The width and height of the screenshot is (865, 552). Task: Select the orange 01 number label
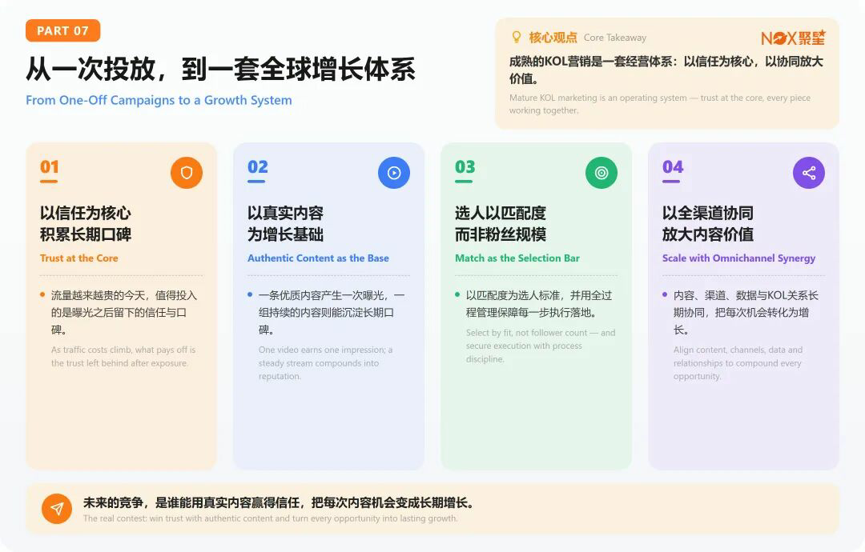coord(49,167)
